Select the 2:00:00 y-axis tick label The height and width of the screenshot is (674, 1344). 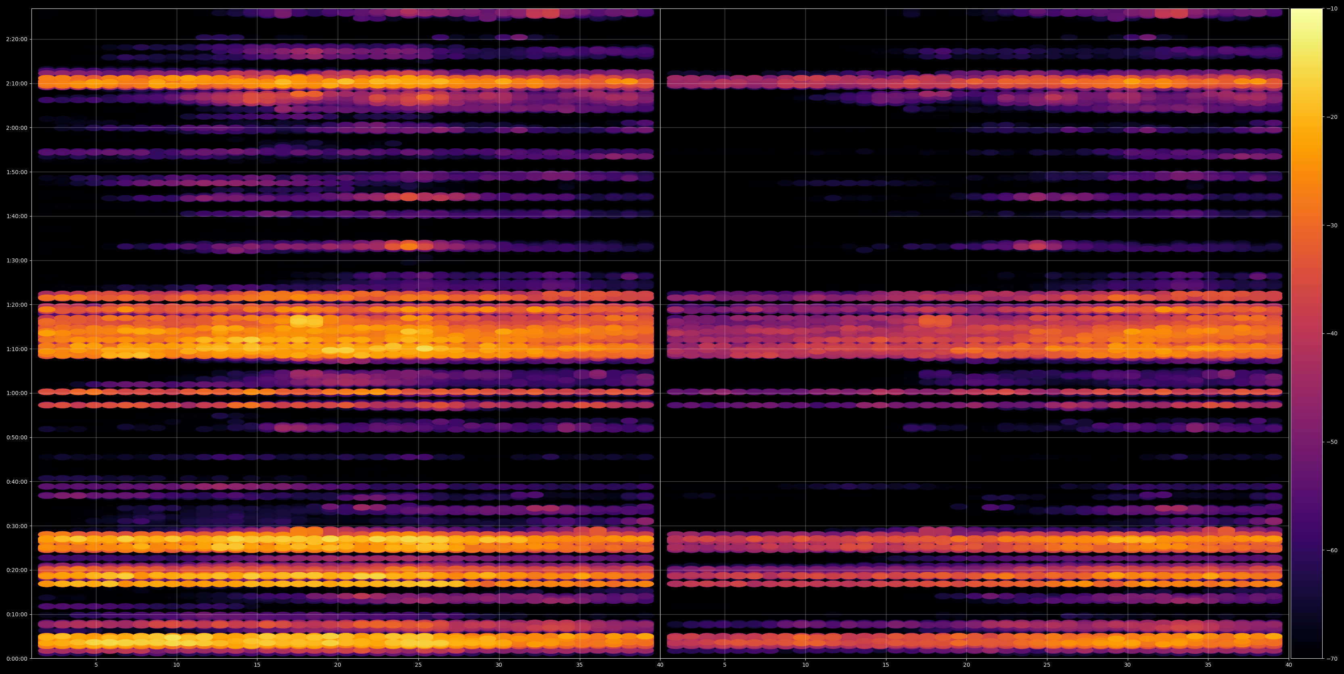[17, 127]
